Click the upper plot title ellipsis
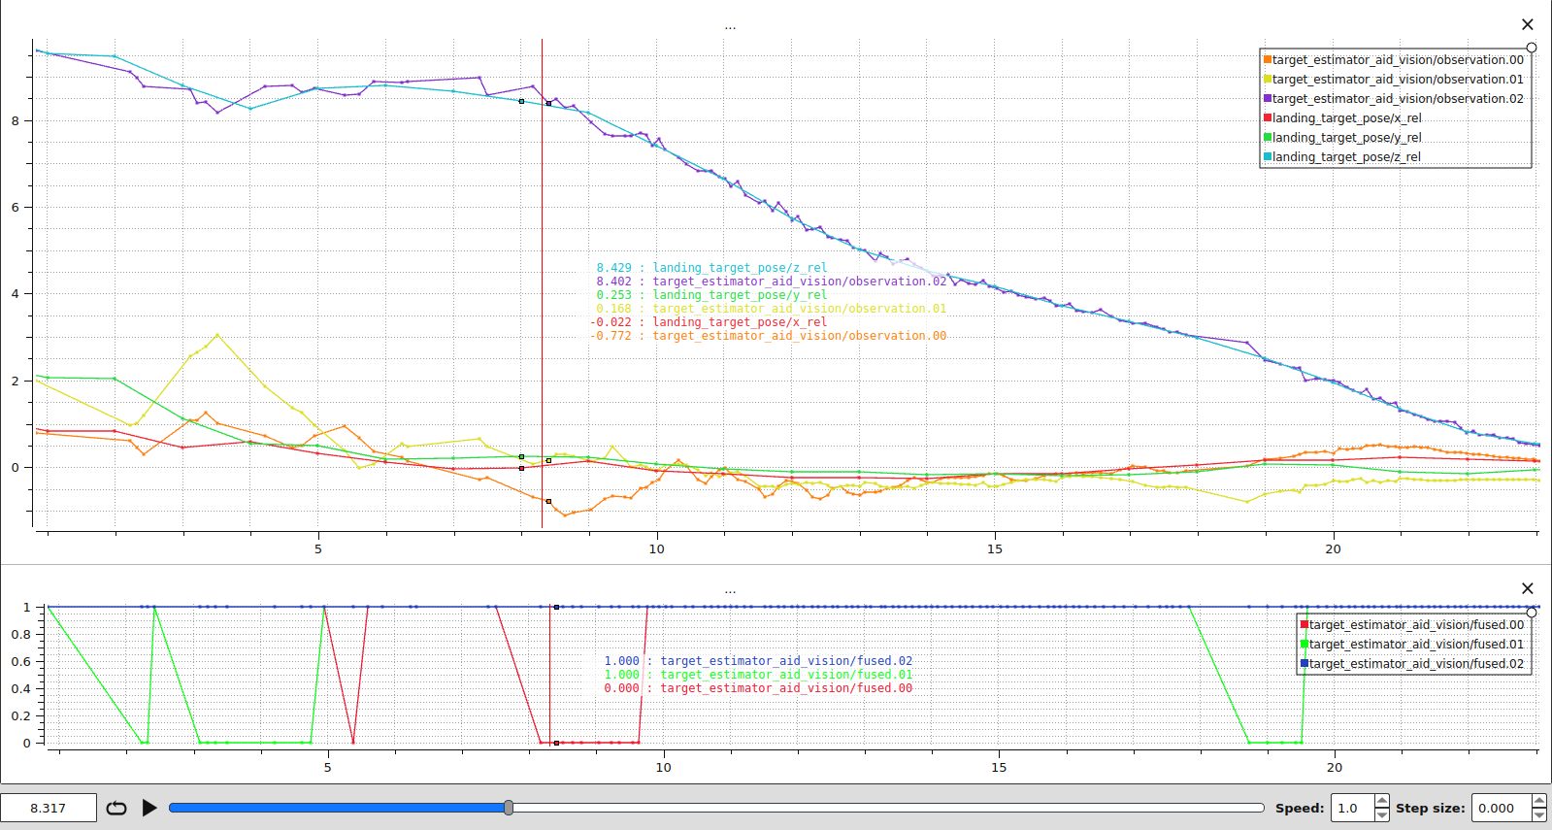The height and width of the screenshot is (830, 1552). click(730, 27)
